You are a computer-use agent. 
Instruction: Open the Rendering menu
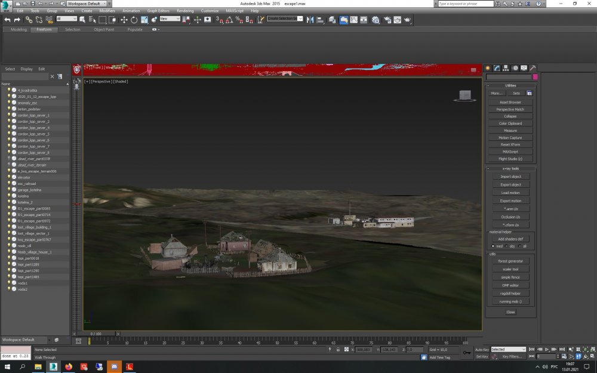point(185,11)
